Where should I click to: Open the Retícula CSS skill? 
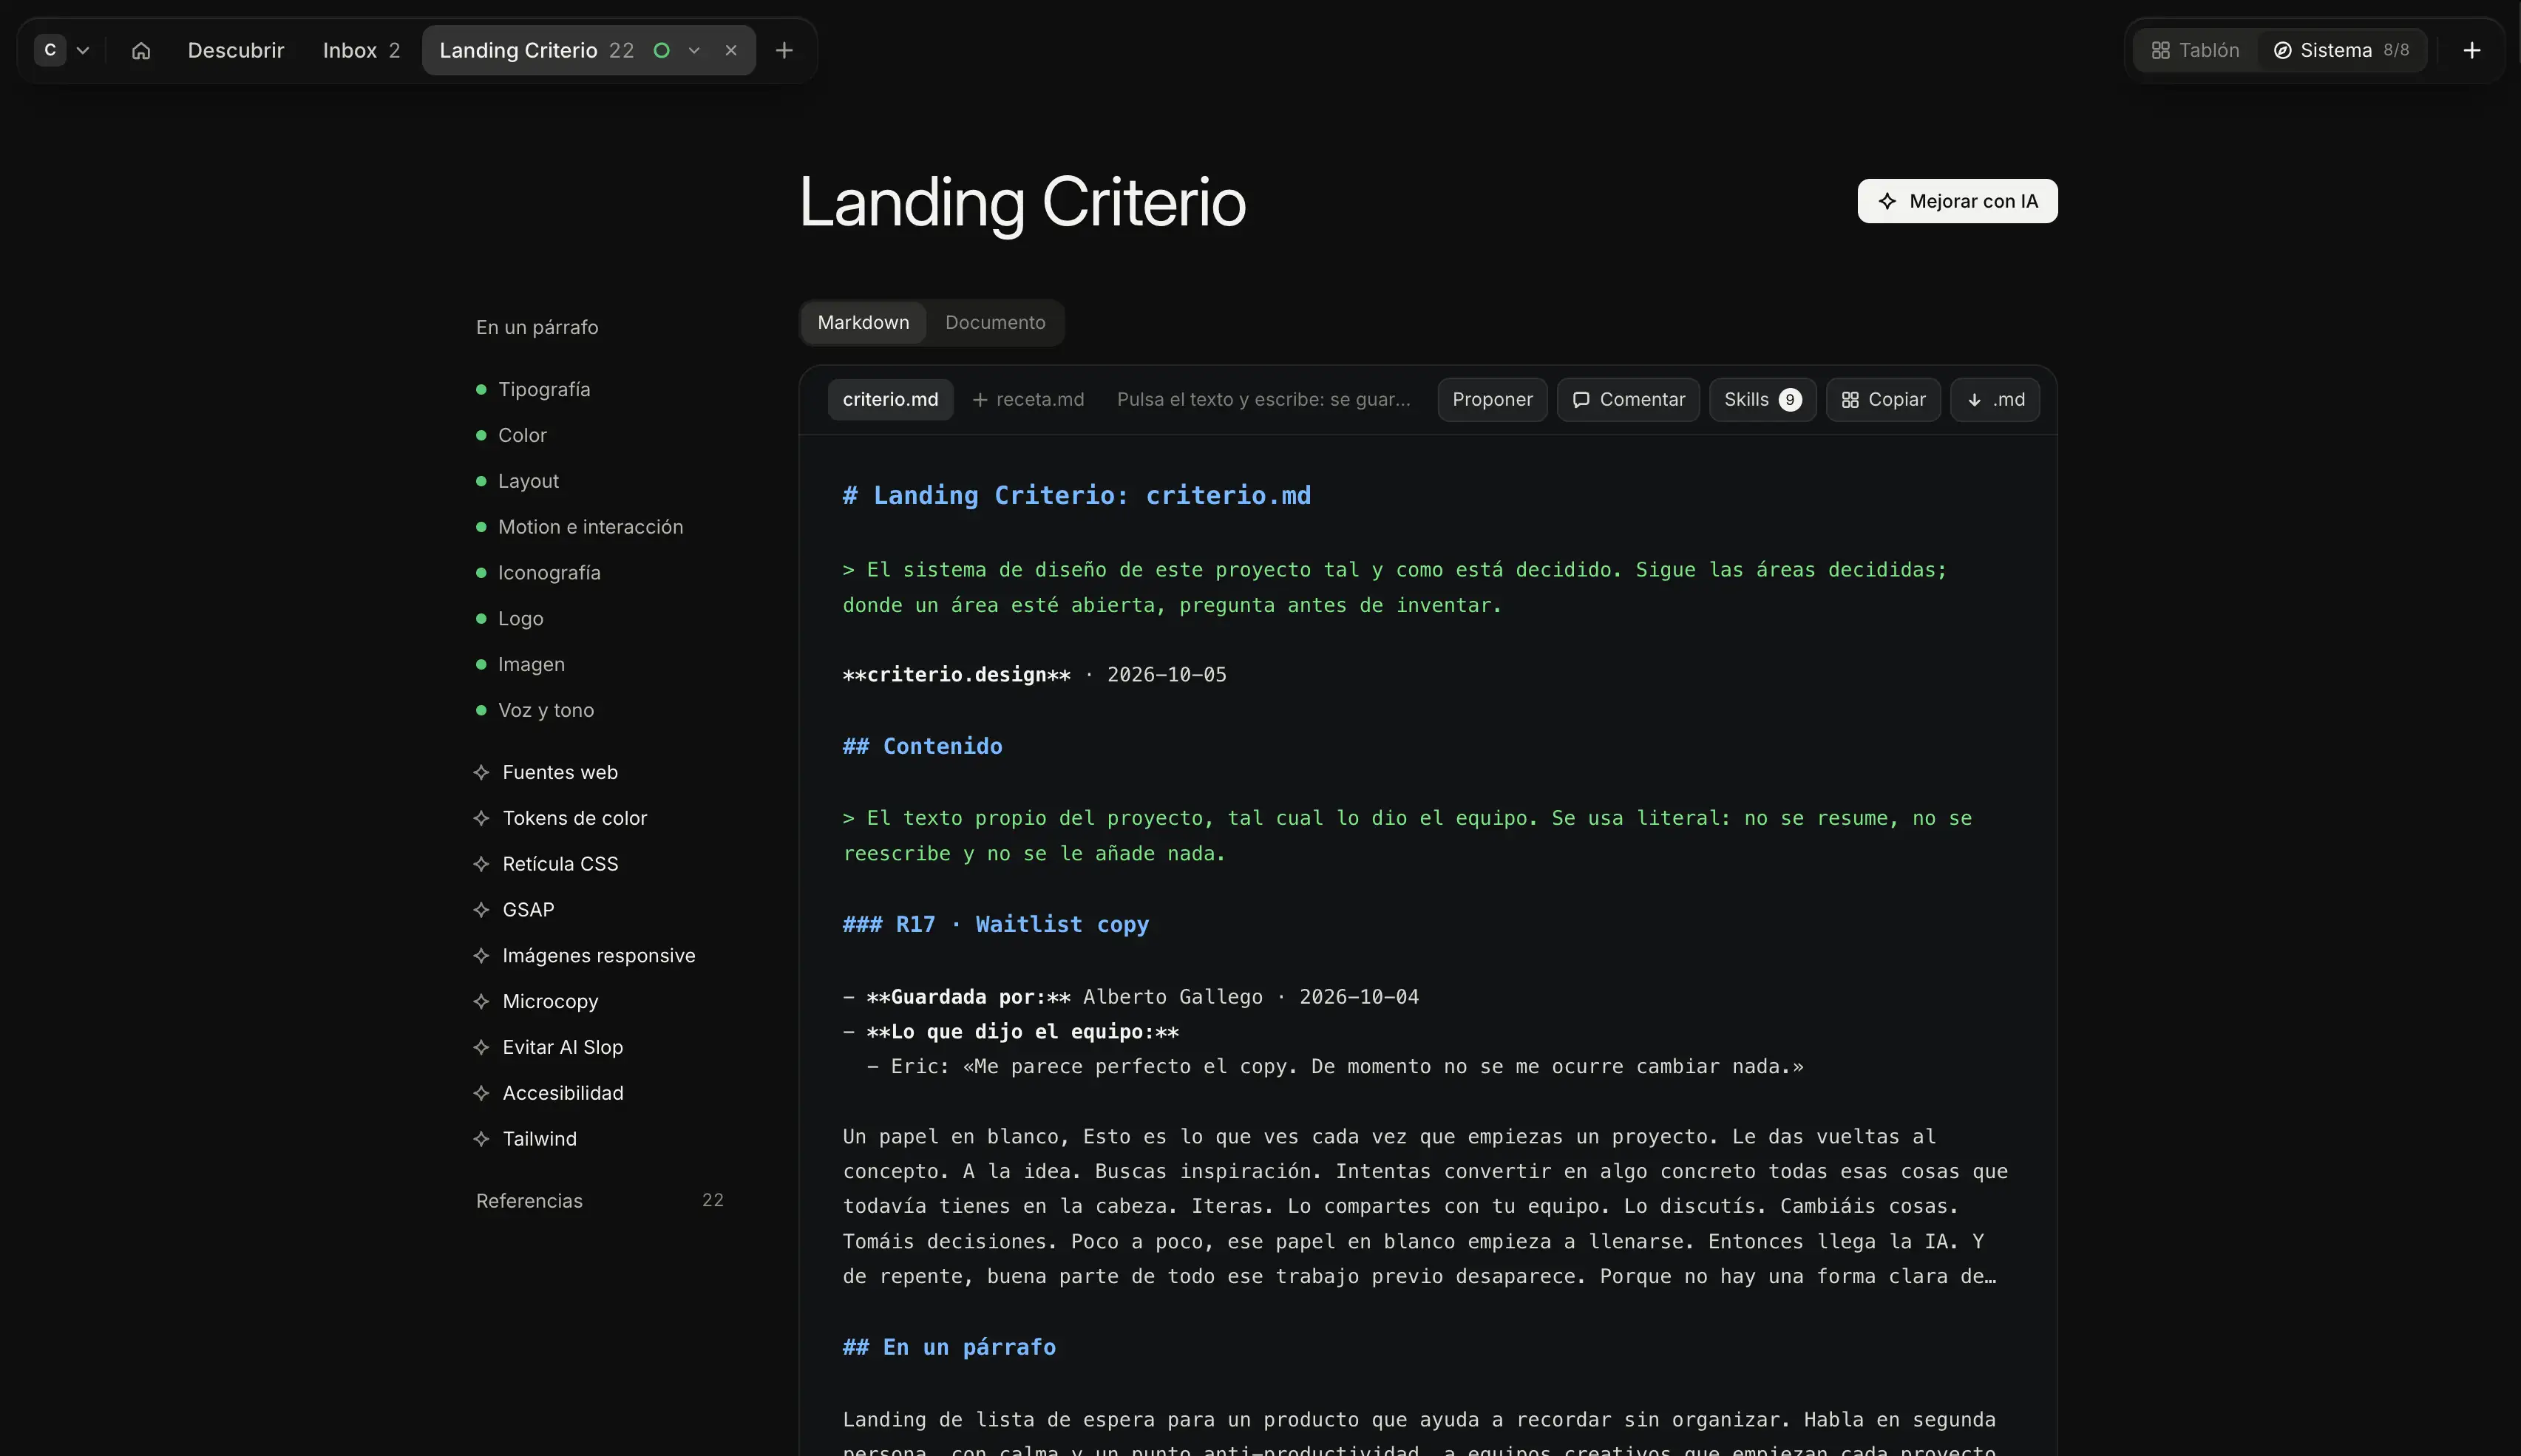(x=546, y=864)
